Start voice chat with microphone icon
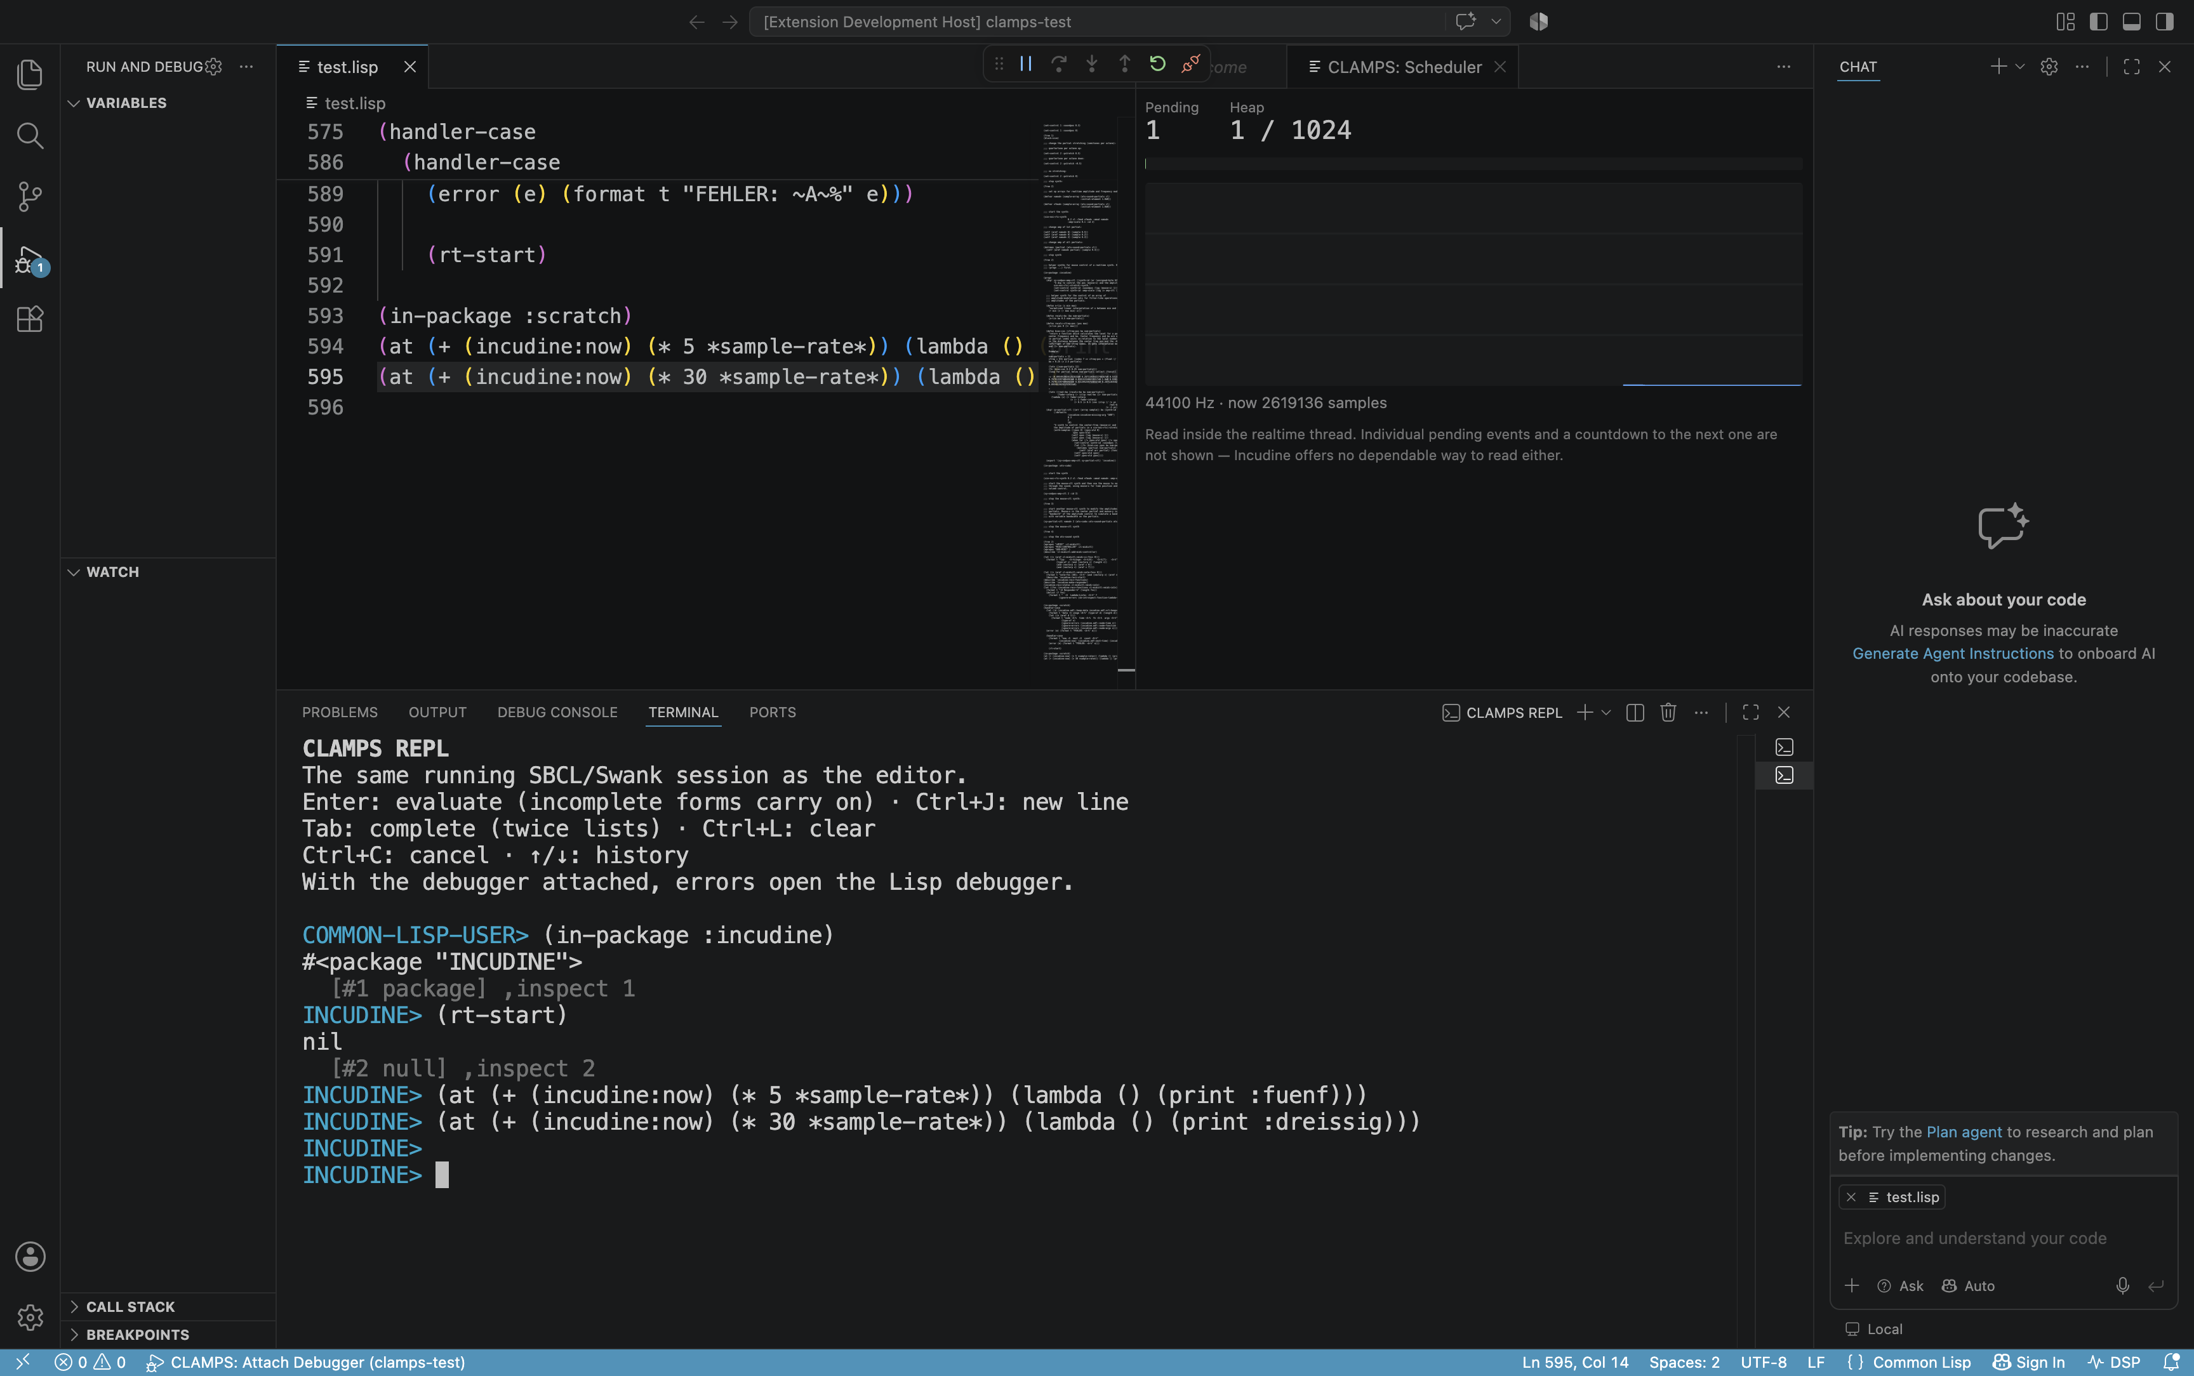Screen dimensions: 2194x1376 (x=2122, y=1286)
